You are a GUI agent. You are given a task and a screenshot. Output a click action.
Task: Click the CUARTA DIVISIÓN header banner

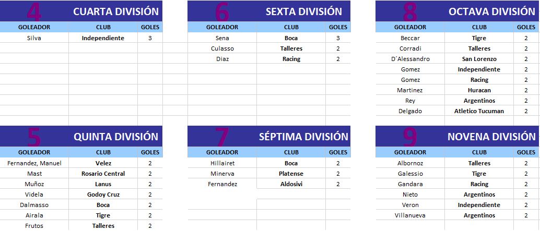tap(81, 11)
